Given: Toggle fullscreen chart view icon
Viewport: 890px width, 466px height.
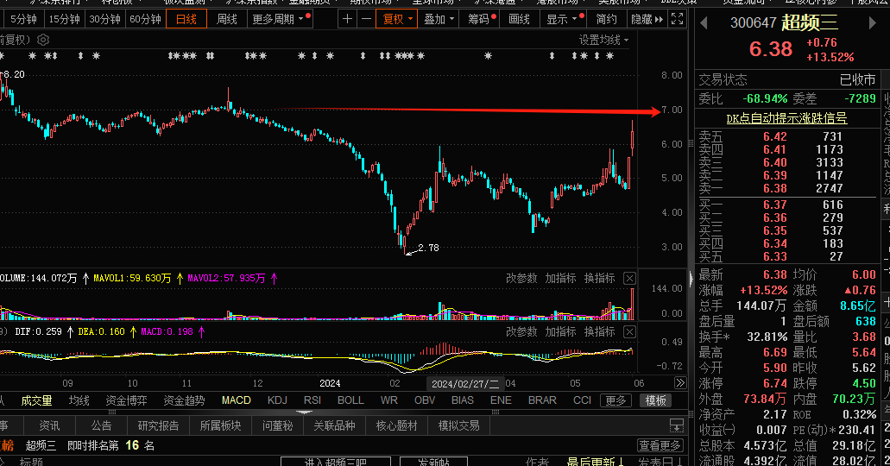Looking at the screenshot, I should tap(677, 19).
